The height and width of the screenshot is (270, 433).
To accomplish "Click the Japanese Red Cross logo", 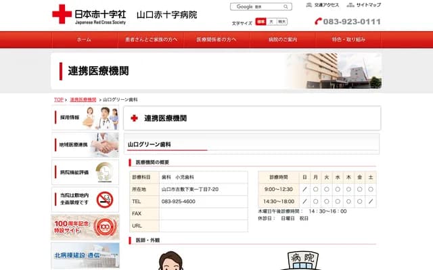I will tap(62, 14).
